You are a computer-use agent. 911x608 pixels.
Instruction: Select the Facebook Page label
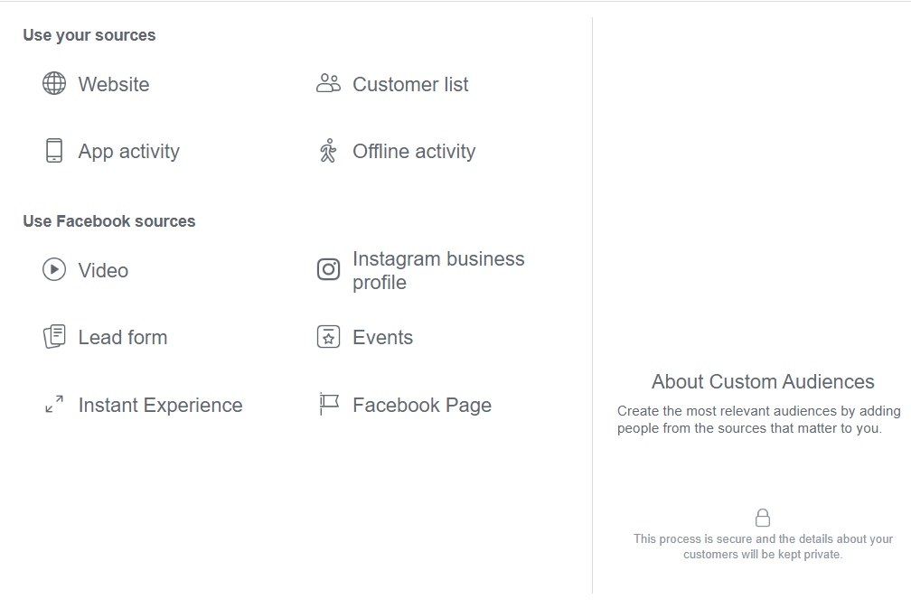[x=422, y=405]
